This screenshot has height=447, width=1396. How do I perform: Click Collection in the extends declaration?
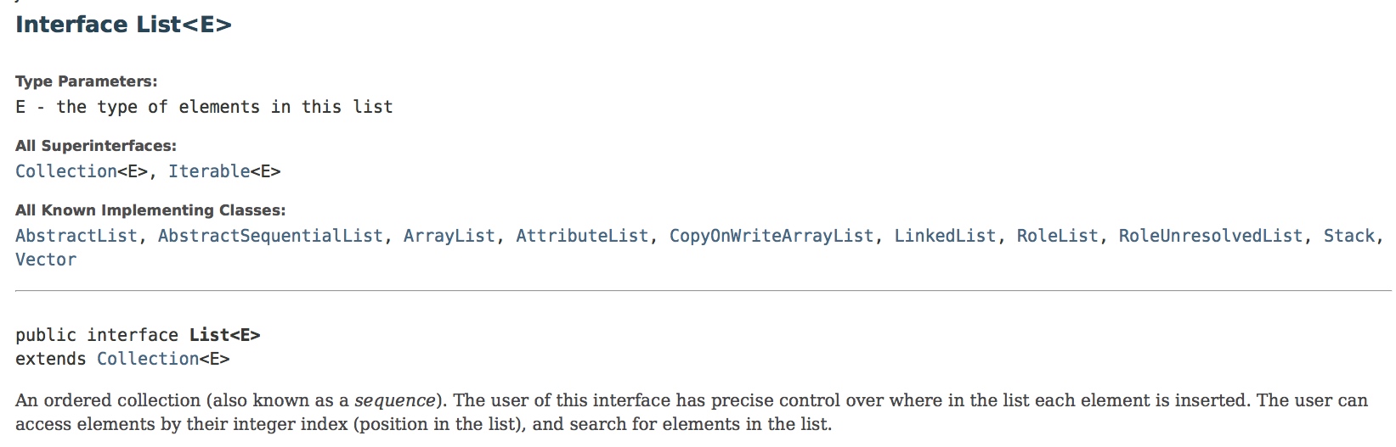point(147,359)
